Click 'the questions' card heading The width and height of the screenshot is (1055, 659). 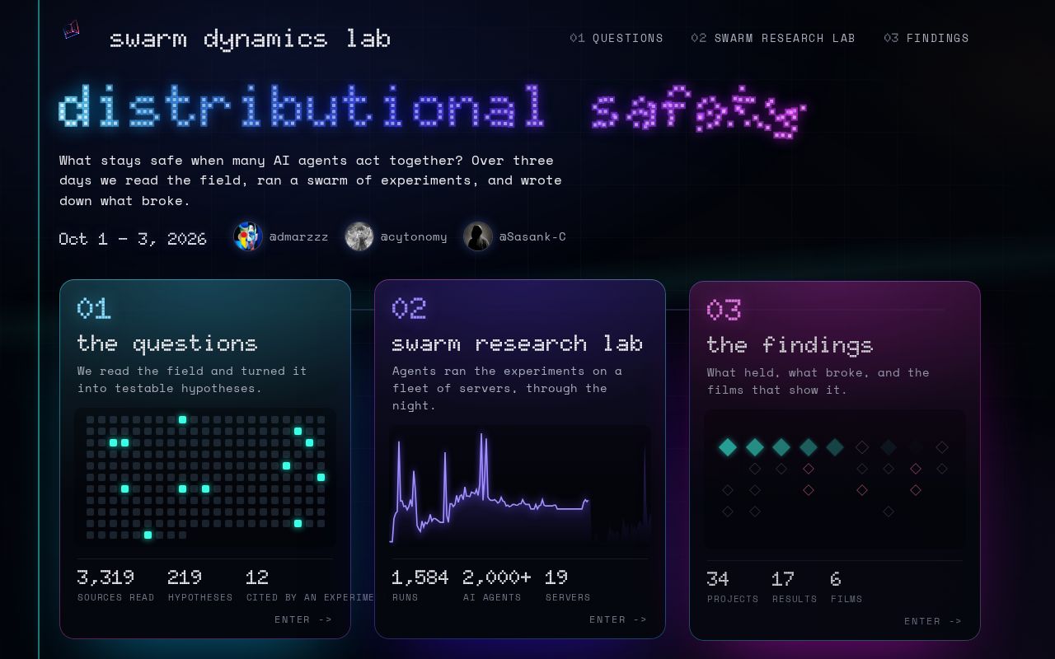[167, 343]
